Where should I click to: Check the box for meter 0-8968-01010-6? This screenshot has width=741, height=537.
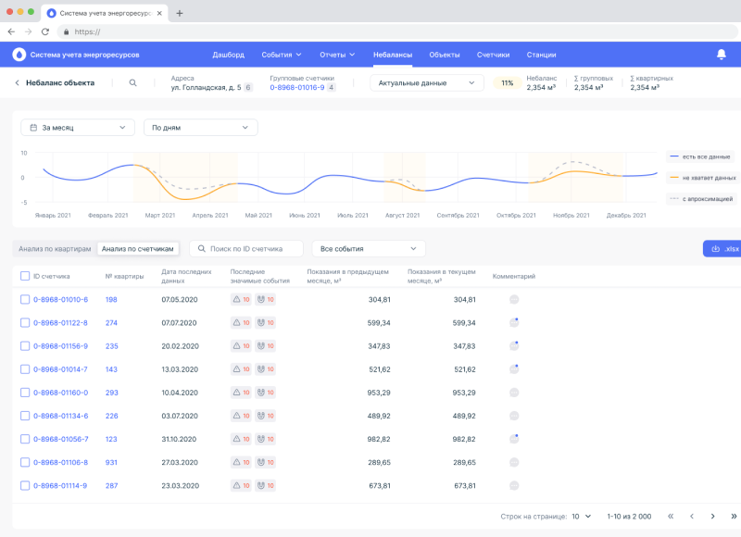25,300
